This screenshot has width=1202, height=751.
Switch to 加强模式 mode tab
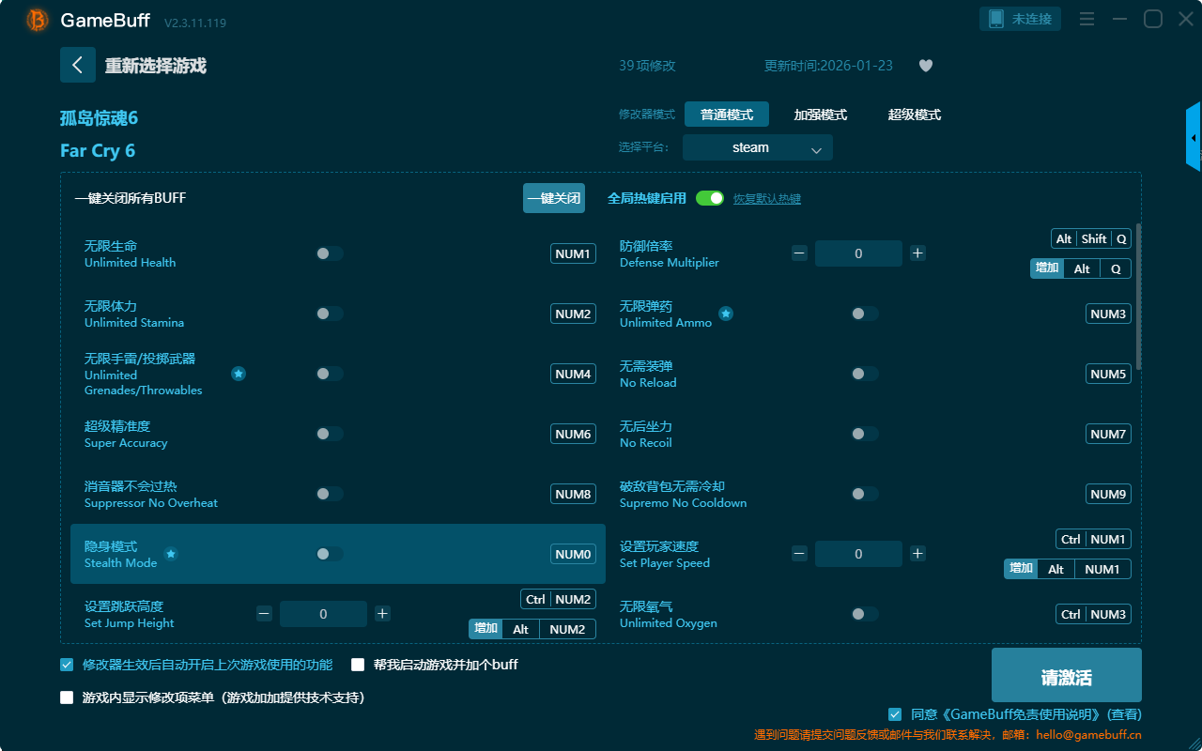coord(820,115)
